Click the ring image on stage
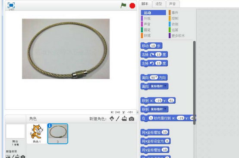 coord(66,49)
